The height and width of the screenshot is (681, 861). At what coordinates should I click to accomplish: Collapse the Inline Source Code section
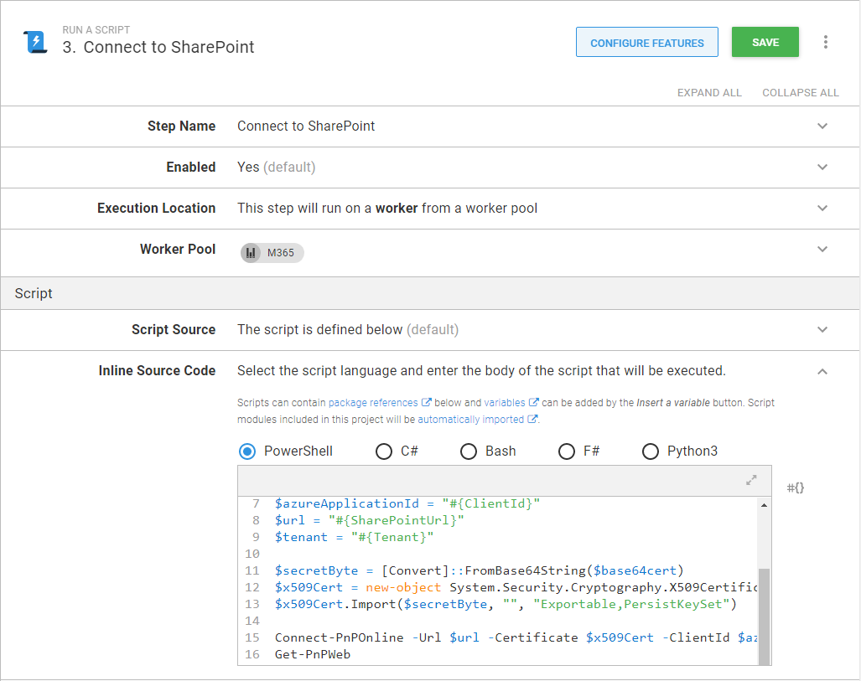coord(822,370)
